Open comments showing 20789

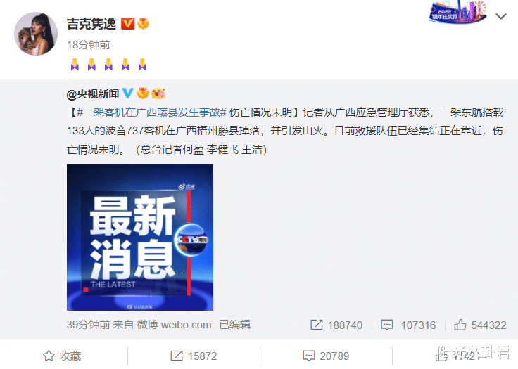[326, 356]
